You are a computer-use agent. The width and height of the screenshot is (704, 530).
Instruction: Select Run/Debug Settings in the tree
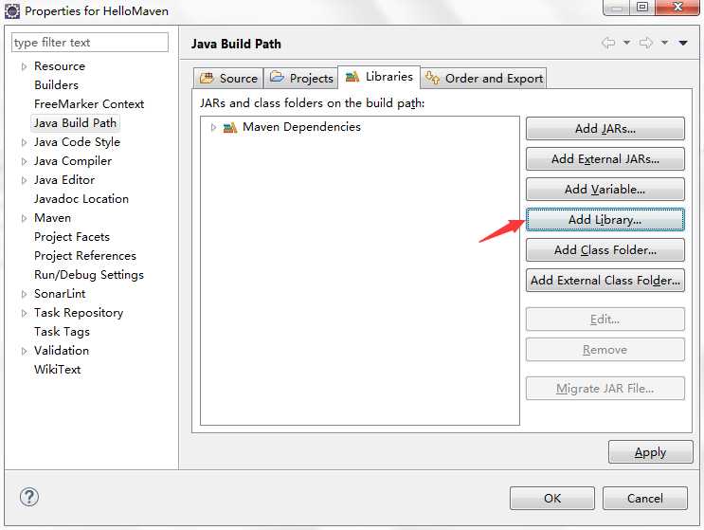click(89, 275)
